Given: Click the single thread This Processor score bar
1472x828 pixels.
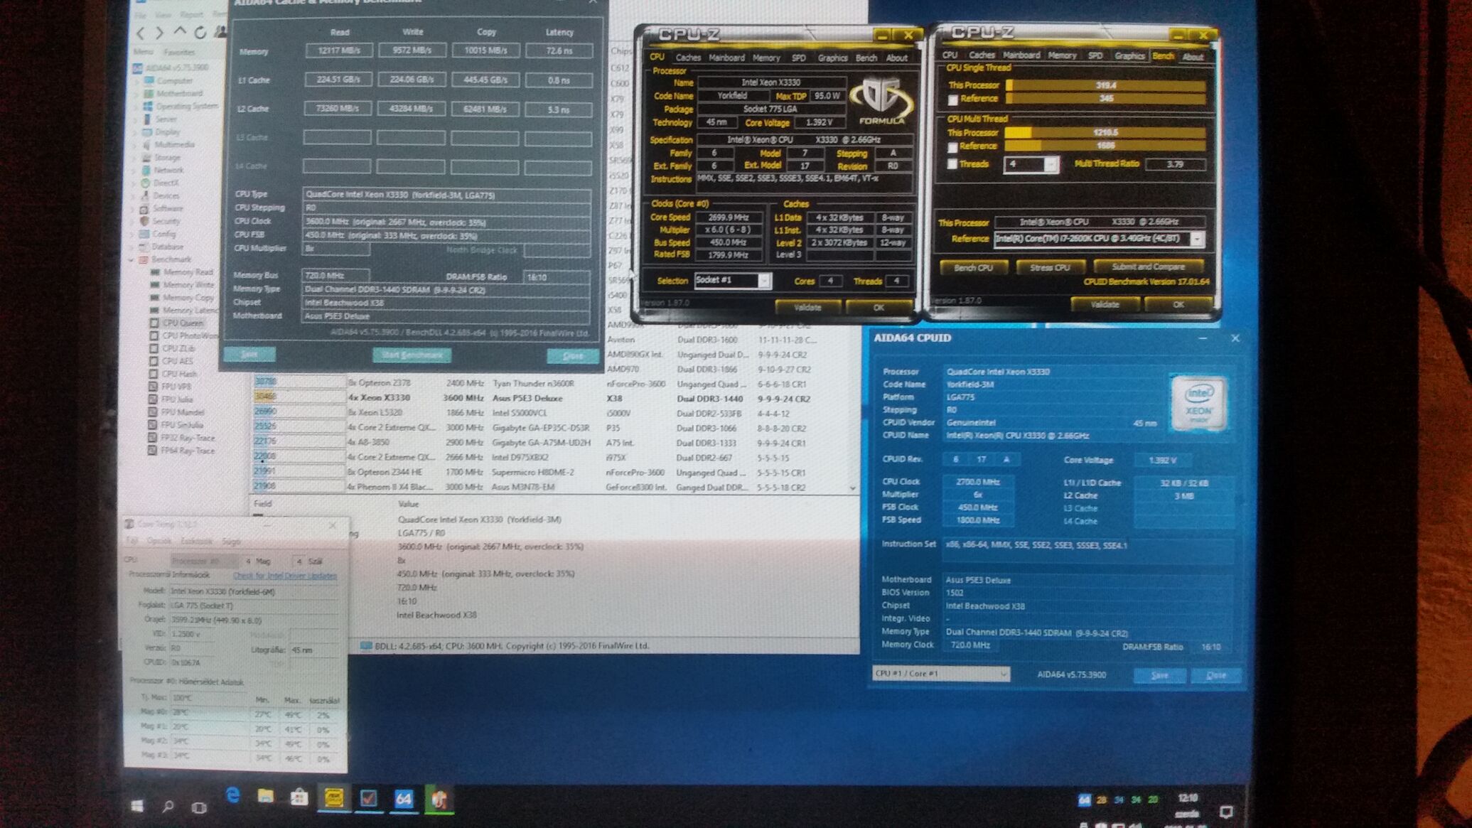Looking at the screenshot, I should (x=1106, y=85).
